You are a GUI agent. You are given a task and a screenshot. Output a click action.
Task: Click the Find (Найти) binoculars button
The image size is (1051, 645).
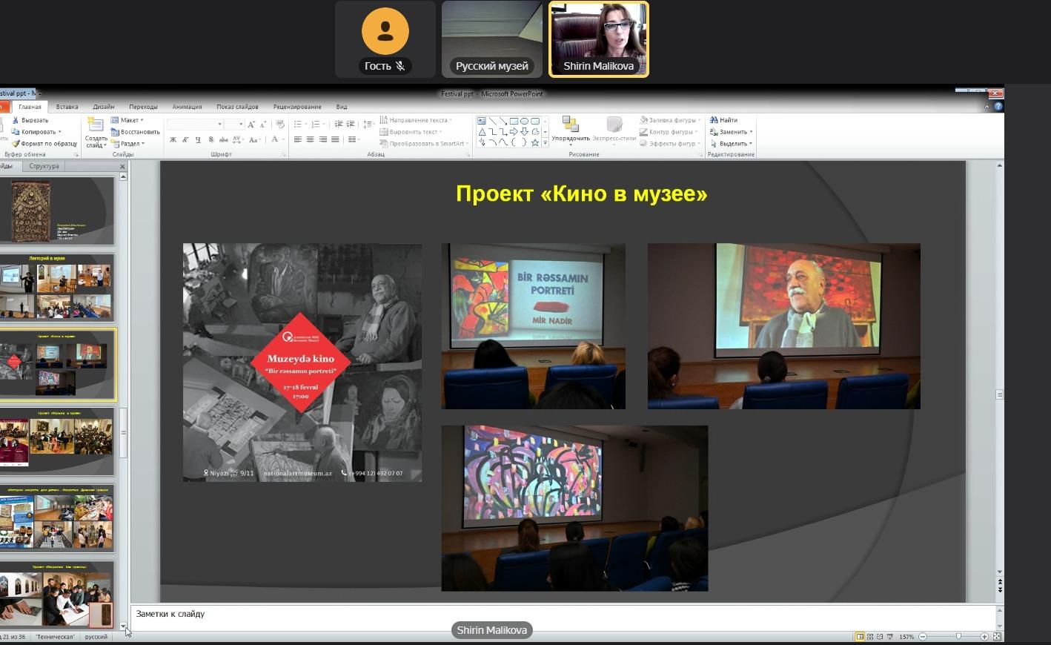pyautogui.click(x=724, y=120)
